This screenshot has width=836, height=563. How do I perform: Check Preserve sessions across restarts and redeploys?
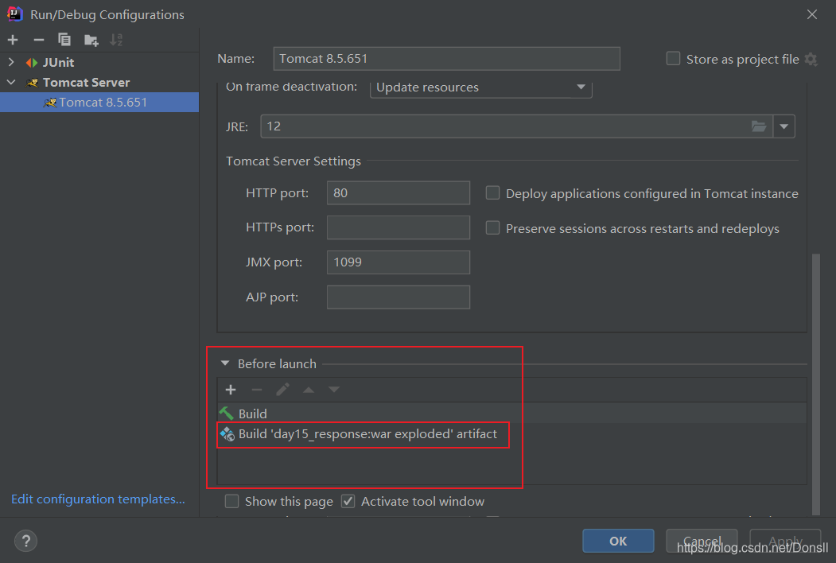point(492,228)
